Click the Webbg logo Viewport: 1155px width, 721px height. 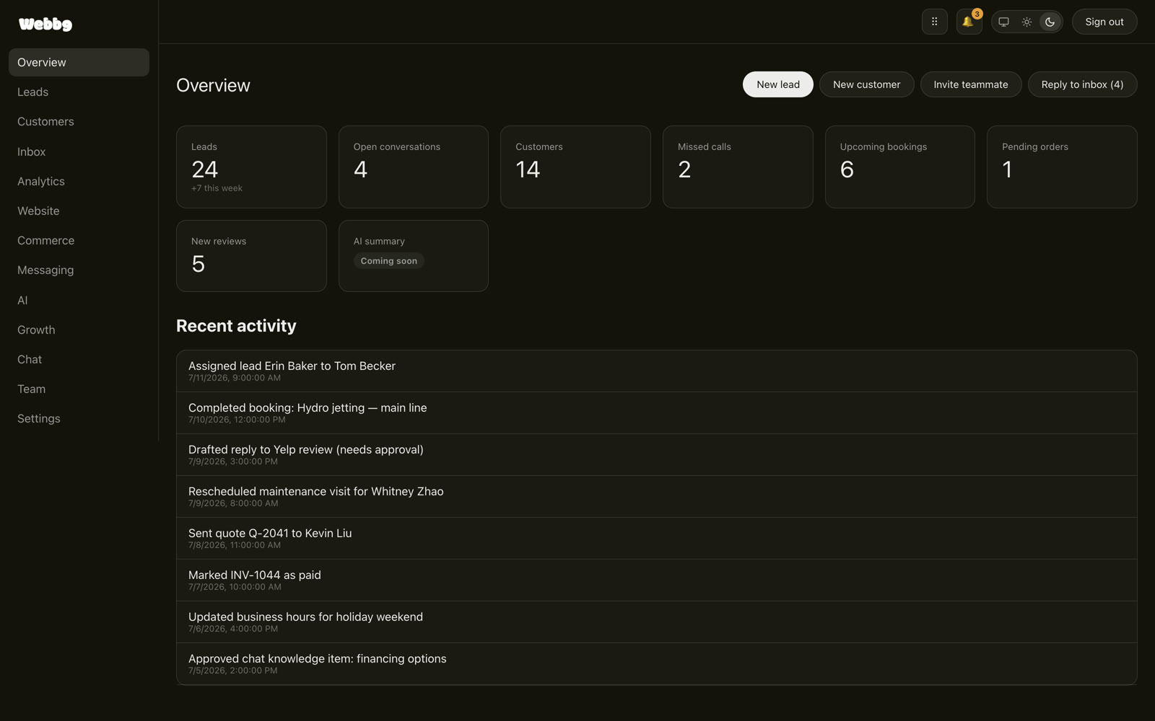point(45,24)
